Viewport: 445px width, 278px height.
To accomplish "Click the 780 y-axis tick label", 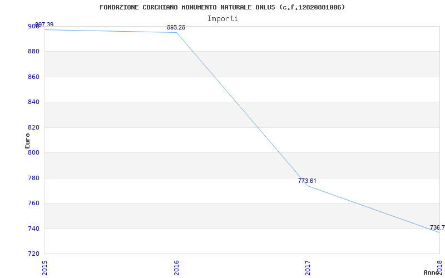I will [33, 178].
